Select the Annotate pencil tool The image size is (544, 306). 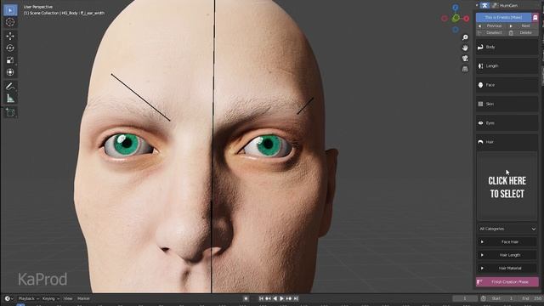click(10, 86)
